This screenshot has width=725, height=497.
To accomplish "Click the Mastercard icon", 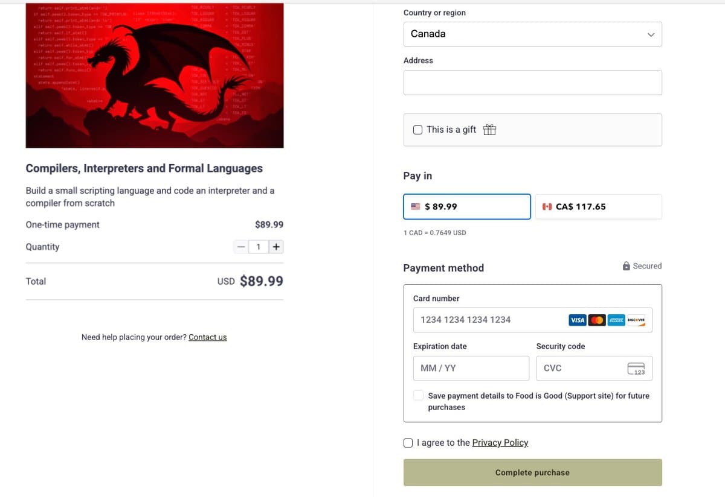I will point(596,320).
